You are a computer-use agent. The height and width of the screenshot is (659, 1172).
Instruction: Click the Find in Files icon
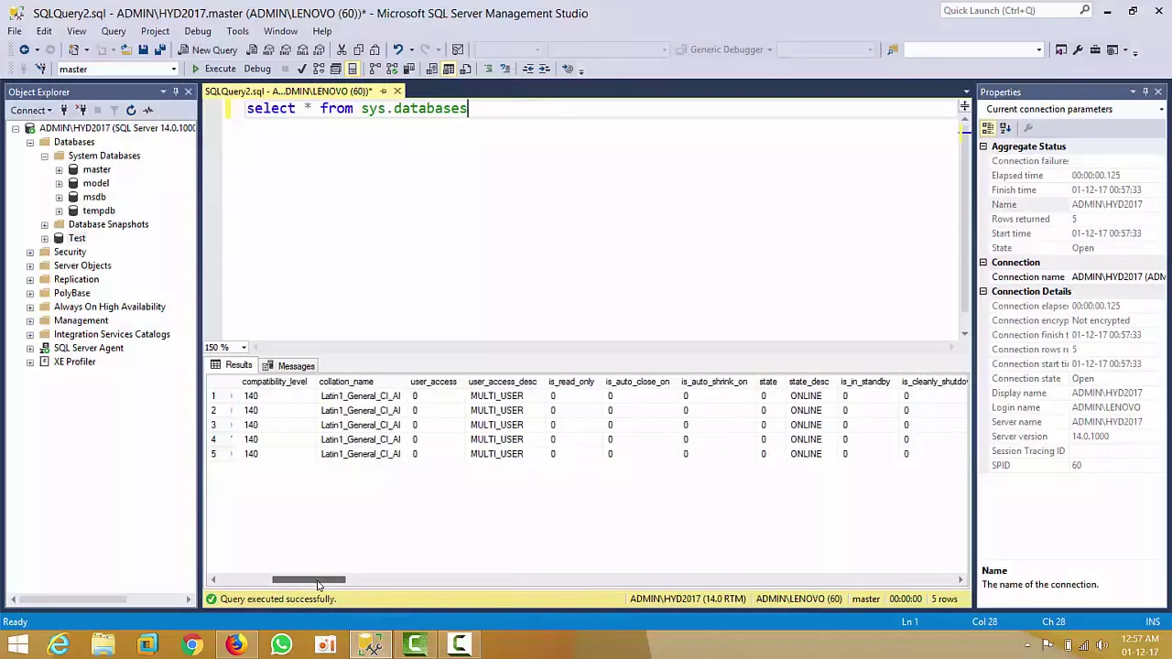[893, 49]
